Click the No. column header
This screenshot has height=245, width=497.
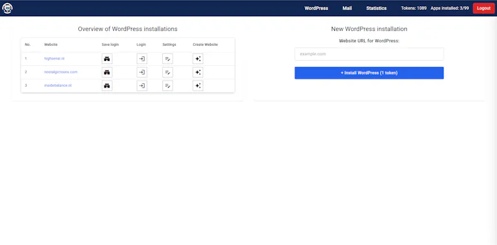point(27,45)
